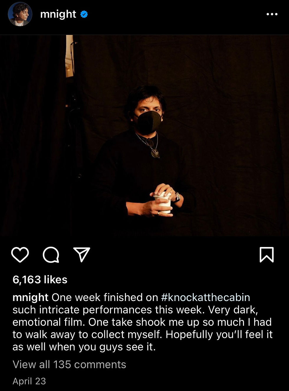
Task: Tap the black face mask in photo
Action: click(149, 122)
